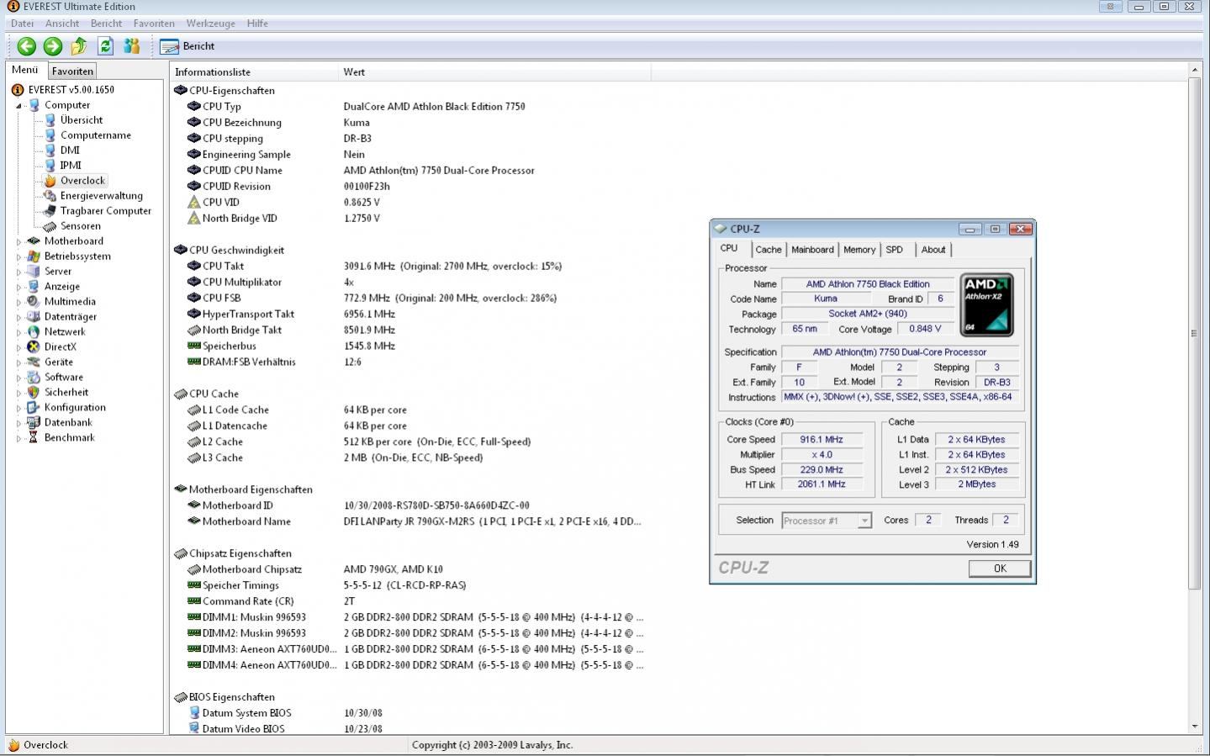This screenshot has width=1210, height=756.
Task: Click the CPU-Eigenschaften section icon
Action: pyautogui.click(x=180, y=90)
